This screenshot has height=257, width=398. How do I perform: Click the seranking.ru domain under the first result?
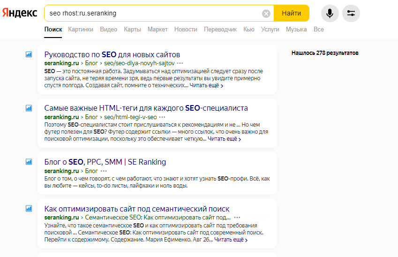(x=61, y=63)
